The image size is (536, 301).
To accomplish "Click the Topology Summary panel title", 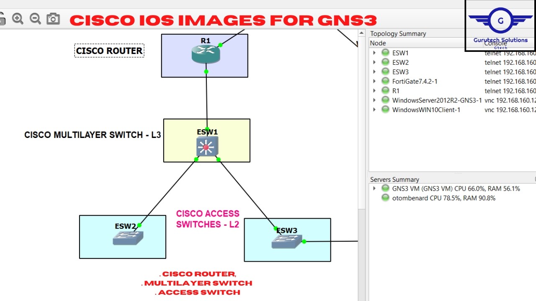I will coord(398,33).
